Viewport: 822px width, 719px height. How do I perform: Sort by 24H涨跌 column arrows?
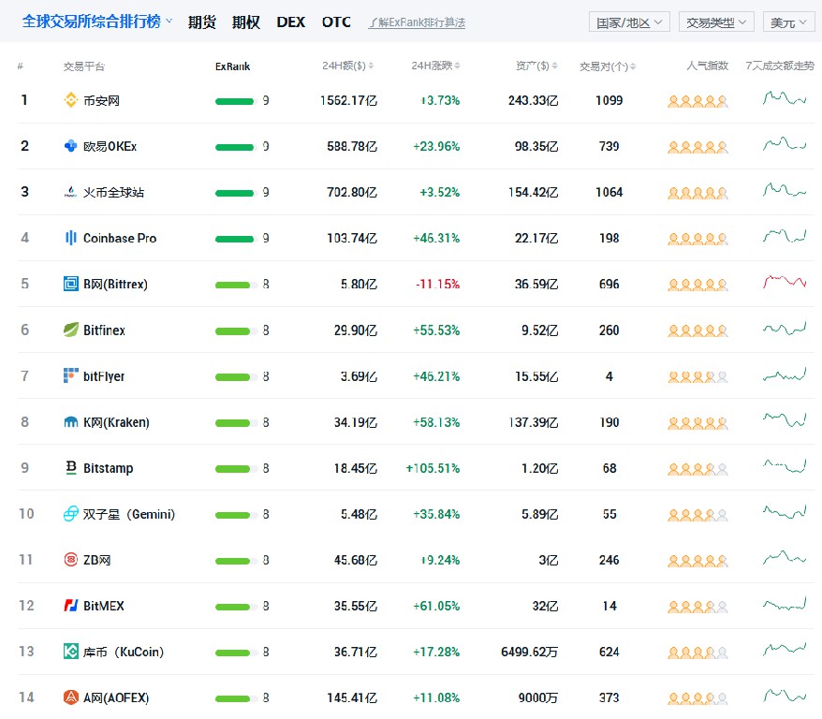(457, 66)
